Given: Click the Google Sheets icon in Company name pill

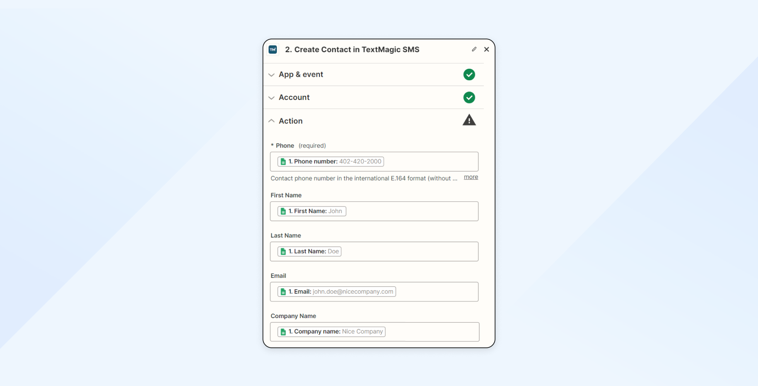Looking at the screenshot, I should point(283,332).
